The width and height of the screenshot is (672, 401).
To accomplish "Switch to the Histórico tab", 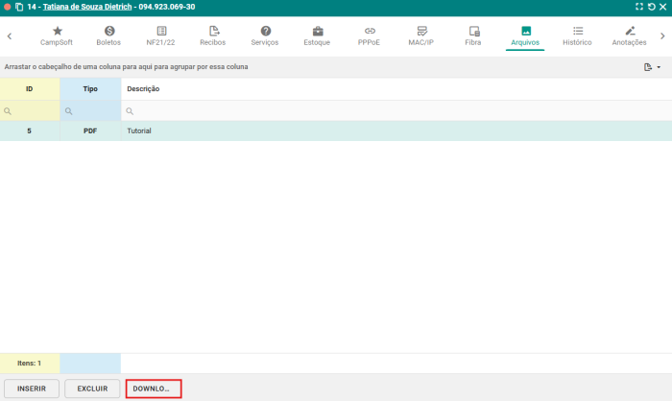I will pos(577,35).
